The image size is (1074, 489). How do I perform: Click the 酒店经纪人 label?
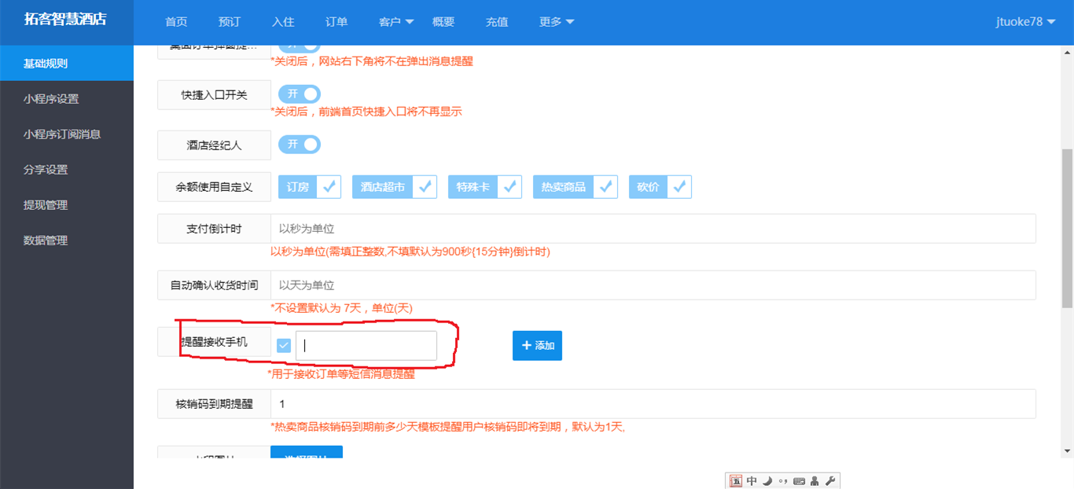pyautogui.click(x=215, y=145)
